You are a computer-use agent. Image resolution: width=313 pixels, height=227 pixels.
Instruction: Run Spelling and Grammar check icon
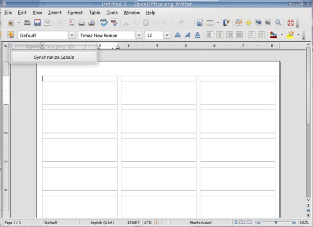click(104, 23)
